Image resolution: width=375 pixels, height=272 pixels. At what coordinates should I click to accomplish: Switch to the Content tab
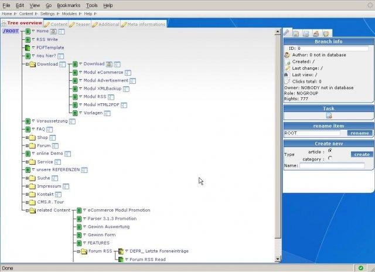pyautogui.click(x=56, y=24)
